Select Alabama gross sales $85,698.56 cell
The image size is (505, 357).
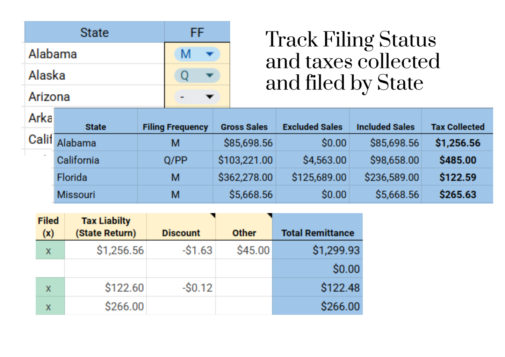point(244,143)
